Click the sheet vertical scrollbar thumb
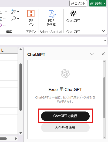The image size is (108, 142). (x=21, y=87)
